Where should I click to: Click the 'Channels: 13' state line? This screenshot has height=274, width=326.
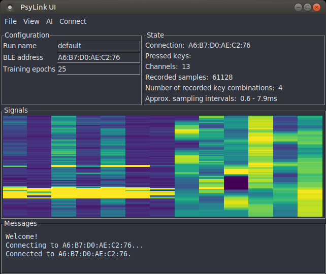168,66
